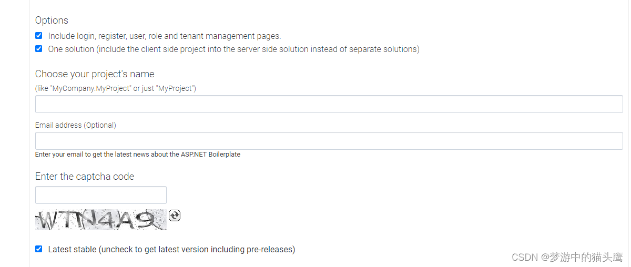The height and width of the screenshot is (267, 631).
Task: Click the distorted captcha code image
Action: (x=101, y=220)
